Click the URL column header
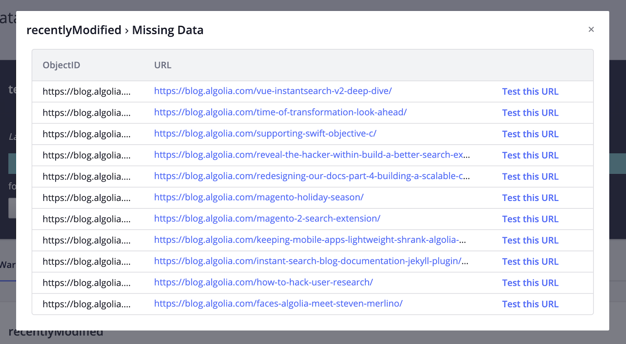626x344 pixels. (163, 65)
